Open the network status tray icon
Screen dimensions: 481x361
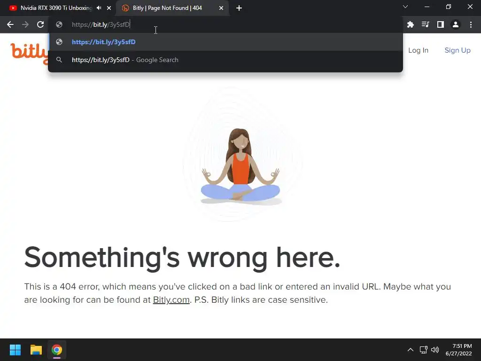pos(424,350)
